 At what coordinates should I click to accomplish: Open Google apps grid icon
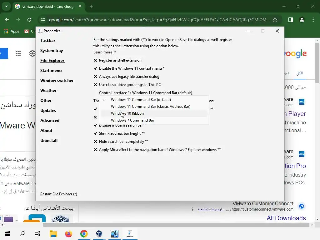click(x=18, y=53)
